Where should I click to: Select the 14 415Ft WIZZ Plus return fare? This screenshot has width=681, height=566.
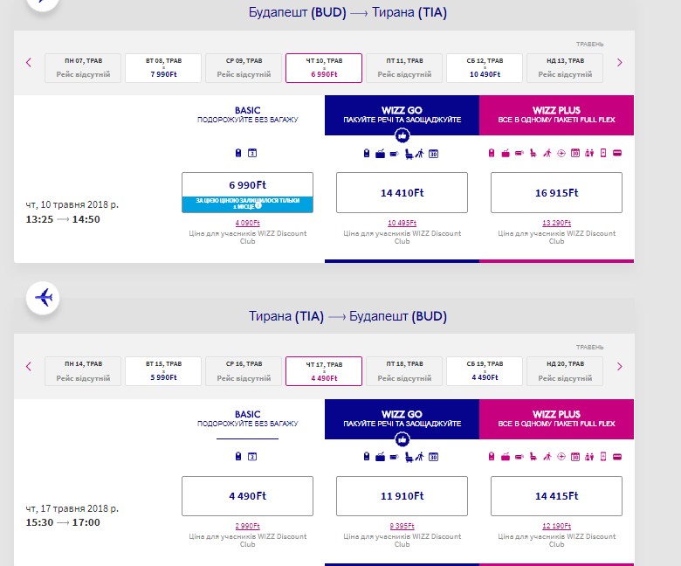[556, 496]
